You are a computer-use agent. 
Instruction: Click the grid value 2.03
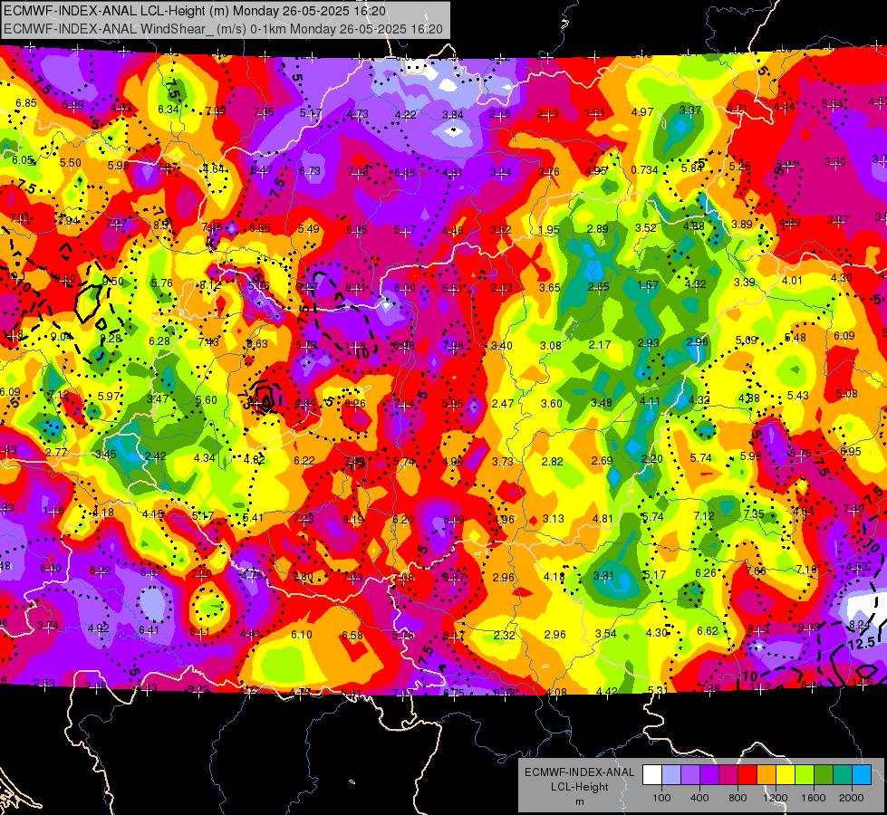[501, 288]
